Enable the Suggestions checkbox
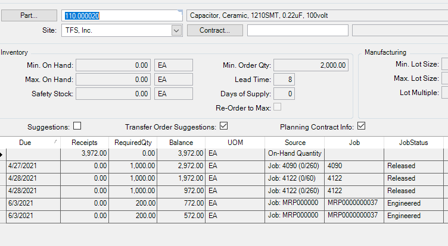The height and width of the screenshot is (246, 448). [77, 126]
